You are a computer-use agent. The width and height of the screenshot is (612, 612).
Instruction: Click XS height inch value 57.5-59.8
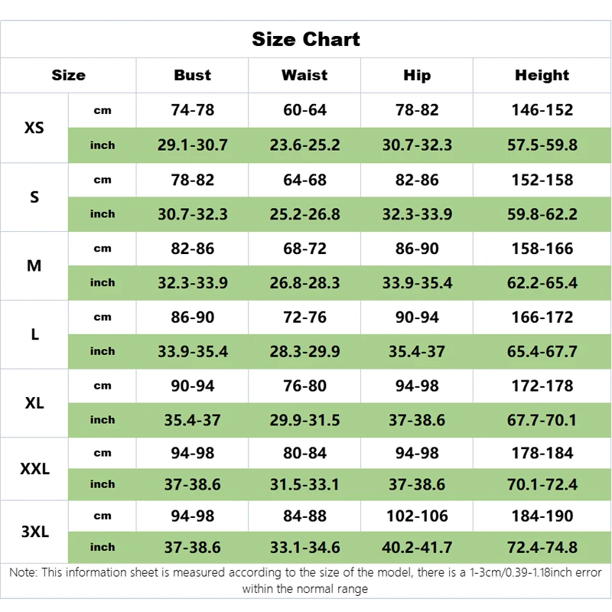click(542, 145)
